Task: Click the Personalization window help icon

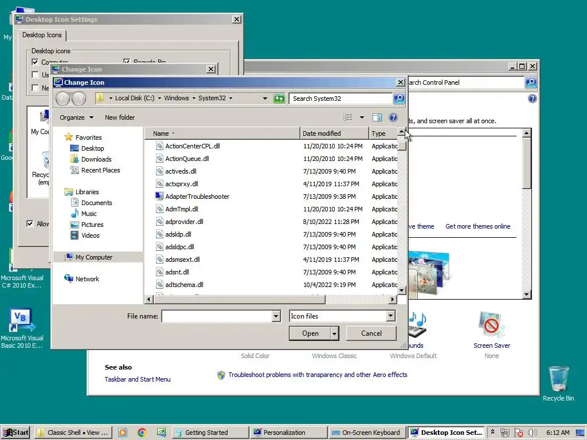Action: [x=533, y=99]
